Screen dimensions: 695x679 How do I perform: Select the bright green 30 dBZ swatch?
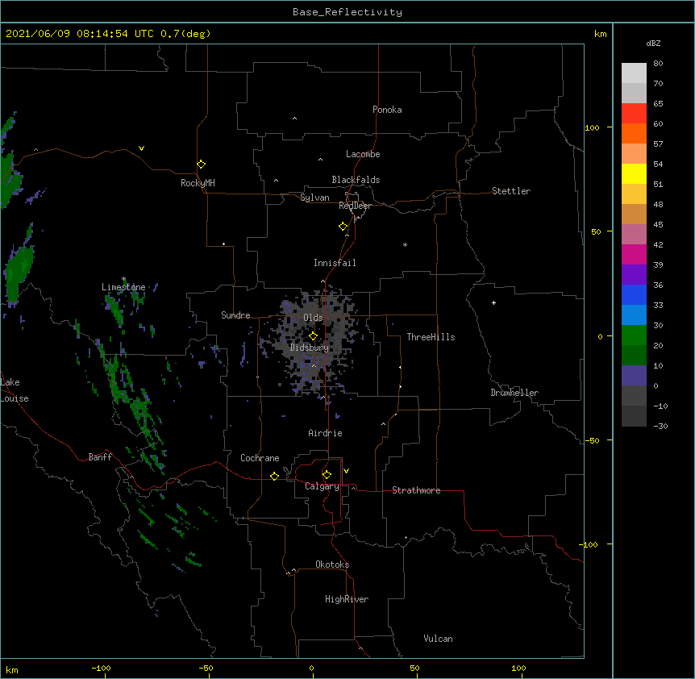pos(634,335)
